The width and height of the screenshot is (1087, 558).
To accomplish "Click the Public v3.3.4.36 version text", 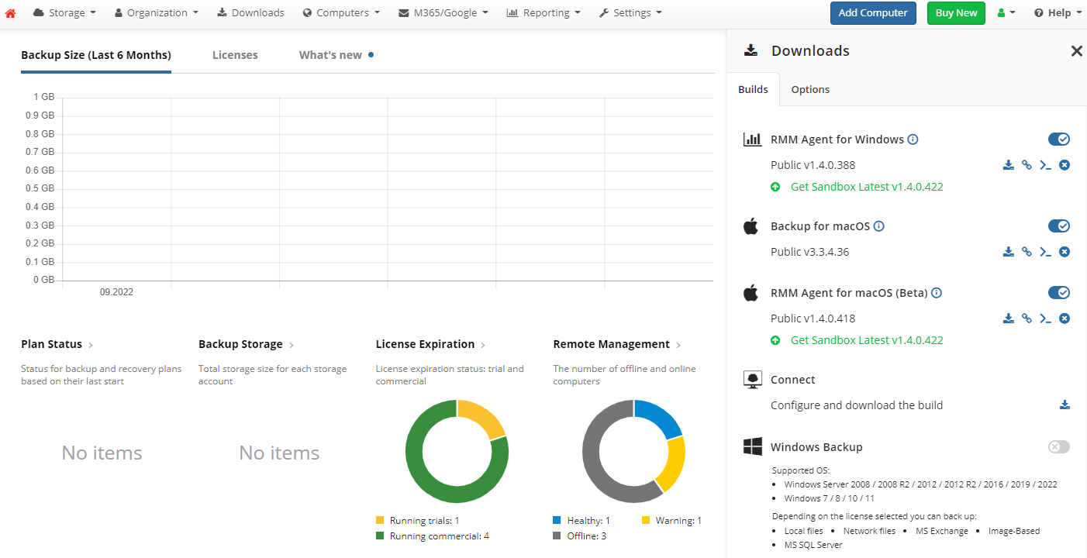I will coord(810,252).
